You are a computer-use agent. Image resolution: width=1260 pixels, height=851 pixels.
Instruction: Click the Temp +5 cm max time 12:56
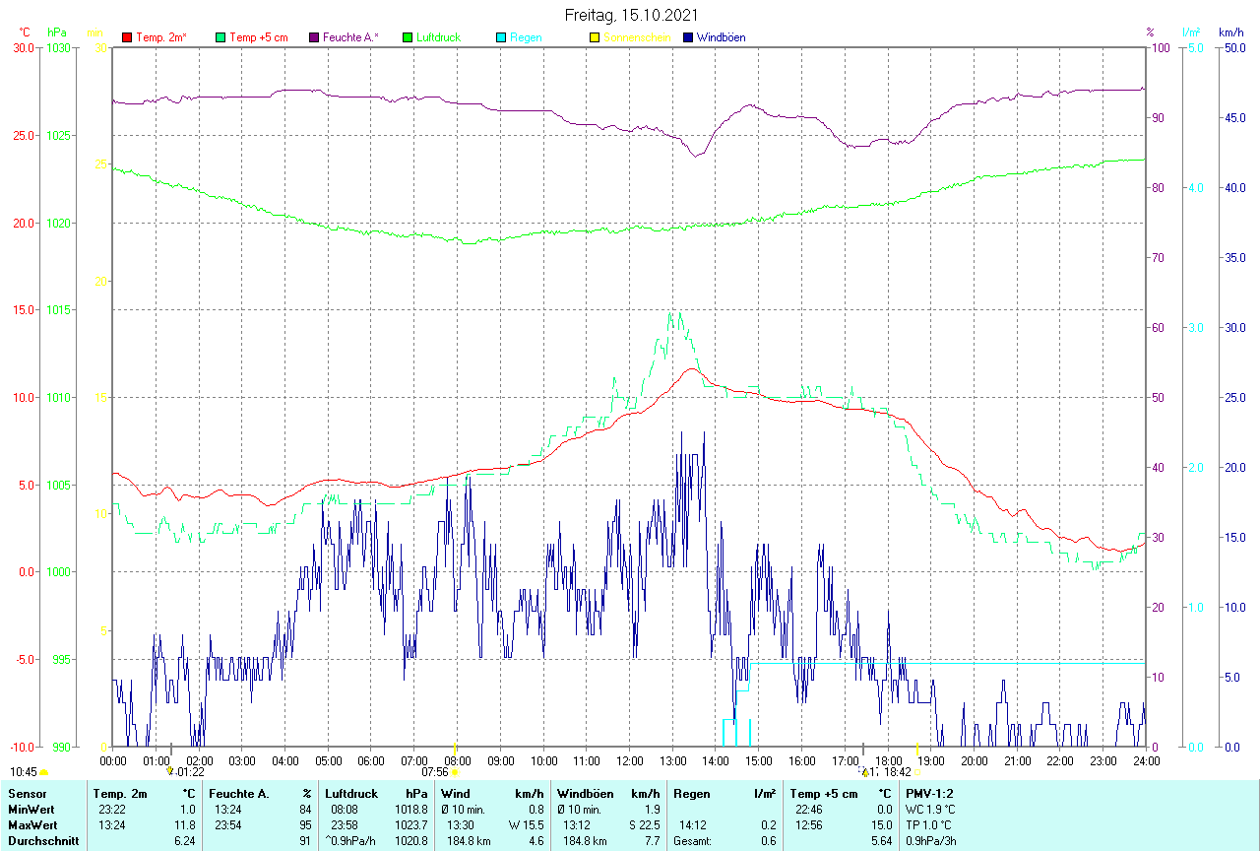point(810,824)
